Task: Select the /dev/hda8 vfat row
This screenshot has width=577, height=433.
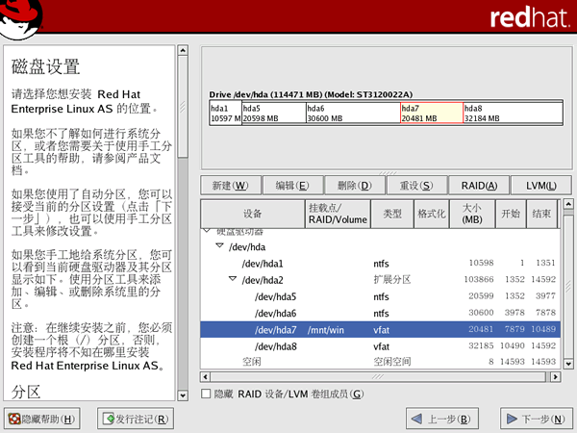Action: coord(381,346)
